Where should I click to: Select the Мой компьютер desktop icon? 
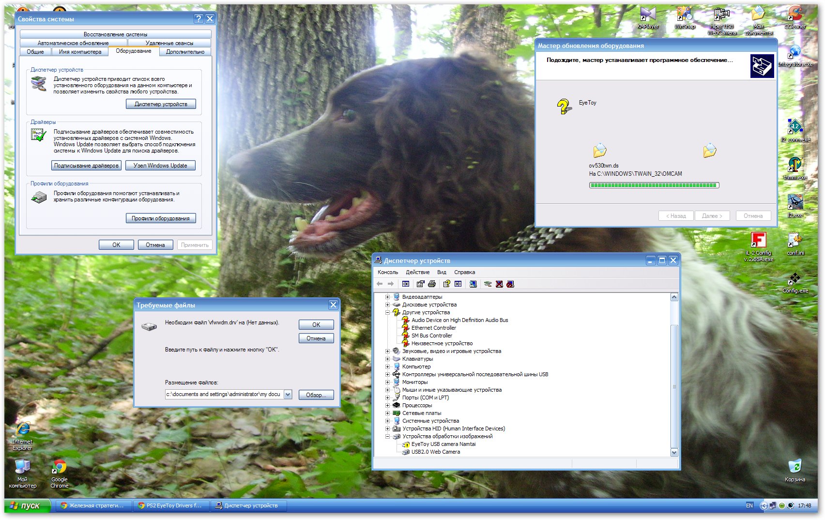pos(22,474)
